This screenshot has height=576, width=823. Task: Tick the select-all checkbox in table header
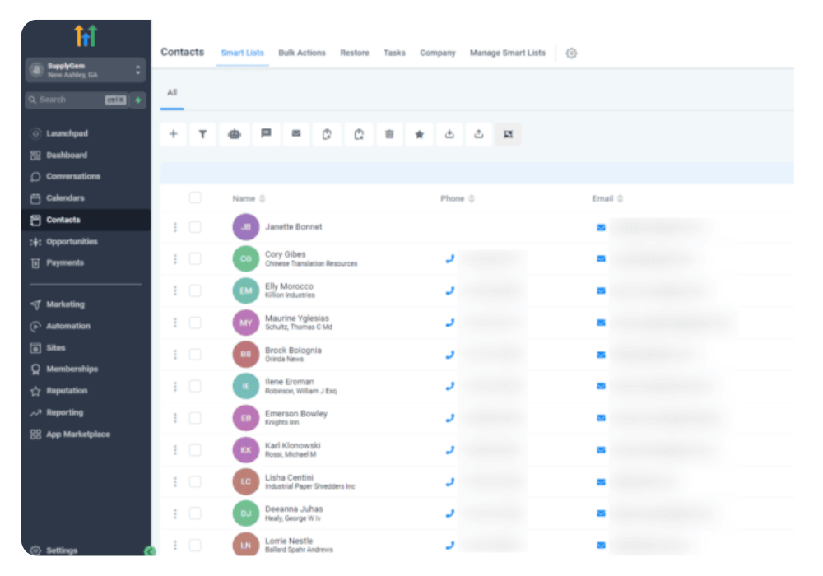(195, 197)
